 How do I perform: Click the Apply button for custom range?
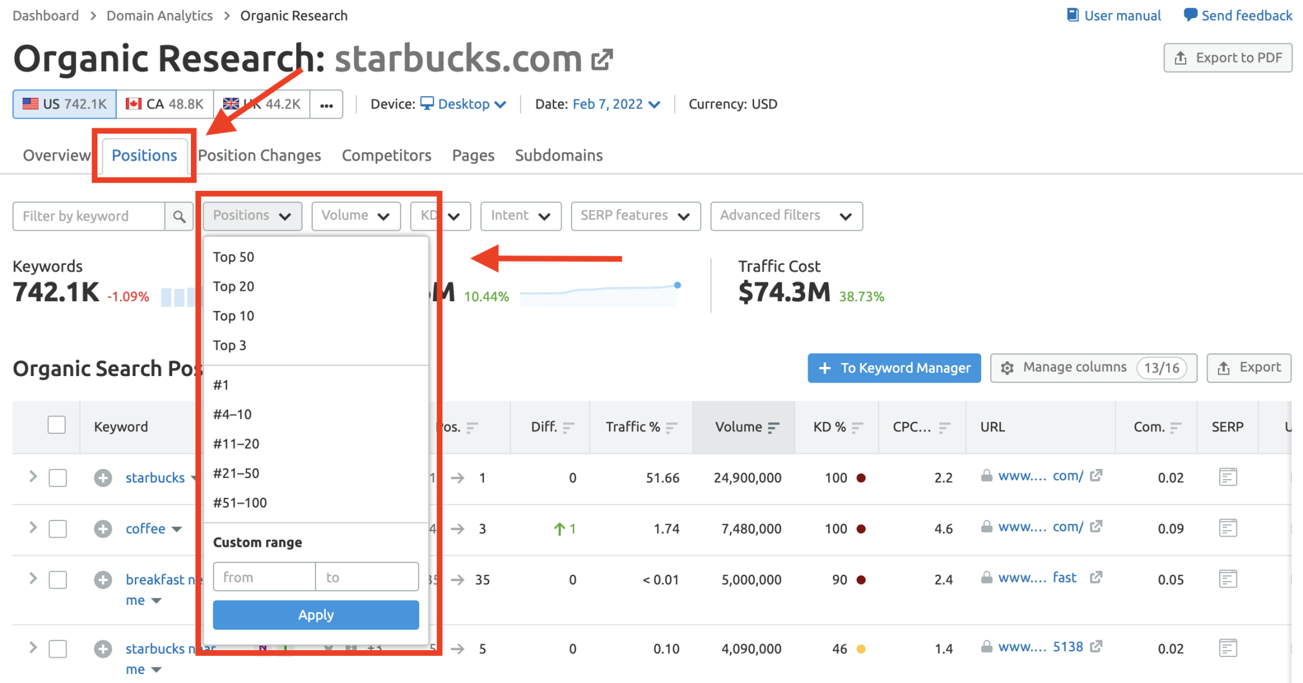click(316, 615)
